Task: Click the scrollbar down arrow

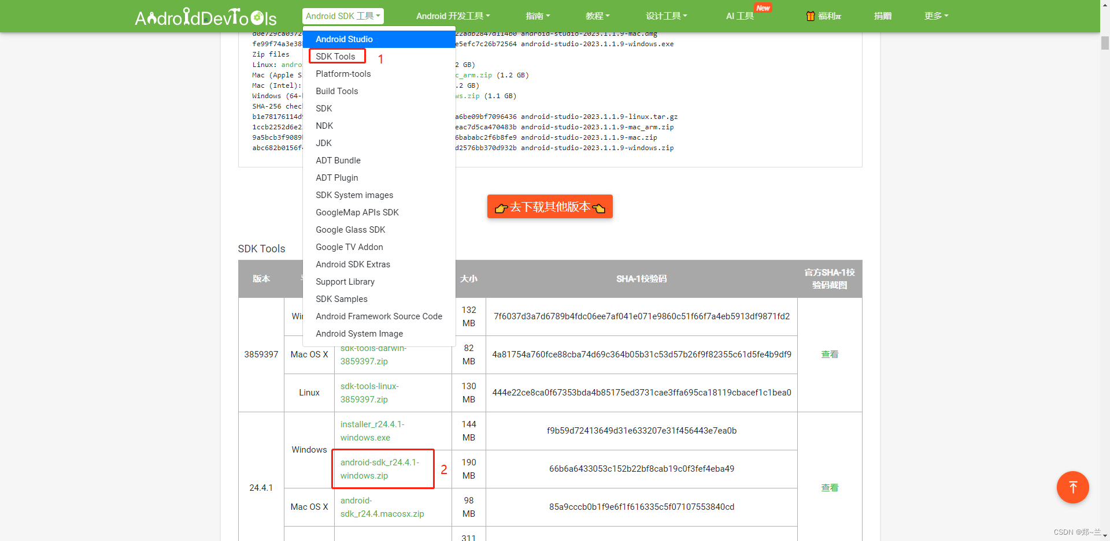Action: point(1105,536)
